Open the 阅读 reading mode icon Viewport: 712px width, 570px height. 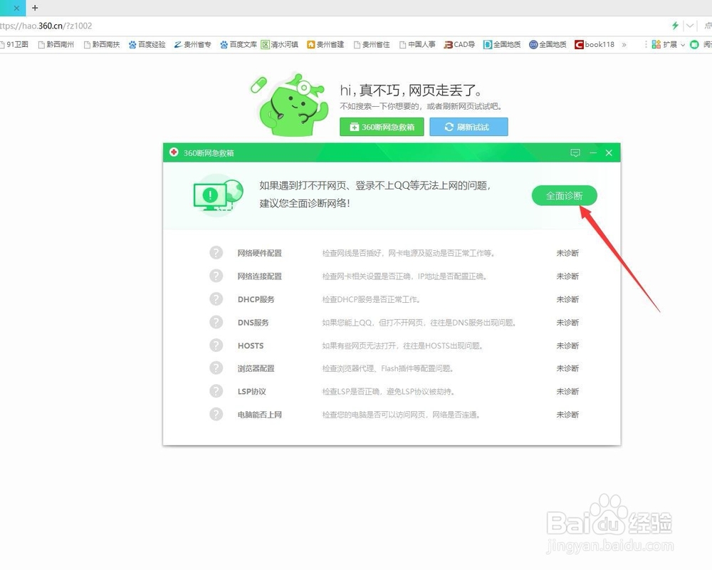[694, 44]
